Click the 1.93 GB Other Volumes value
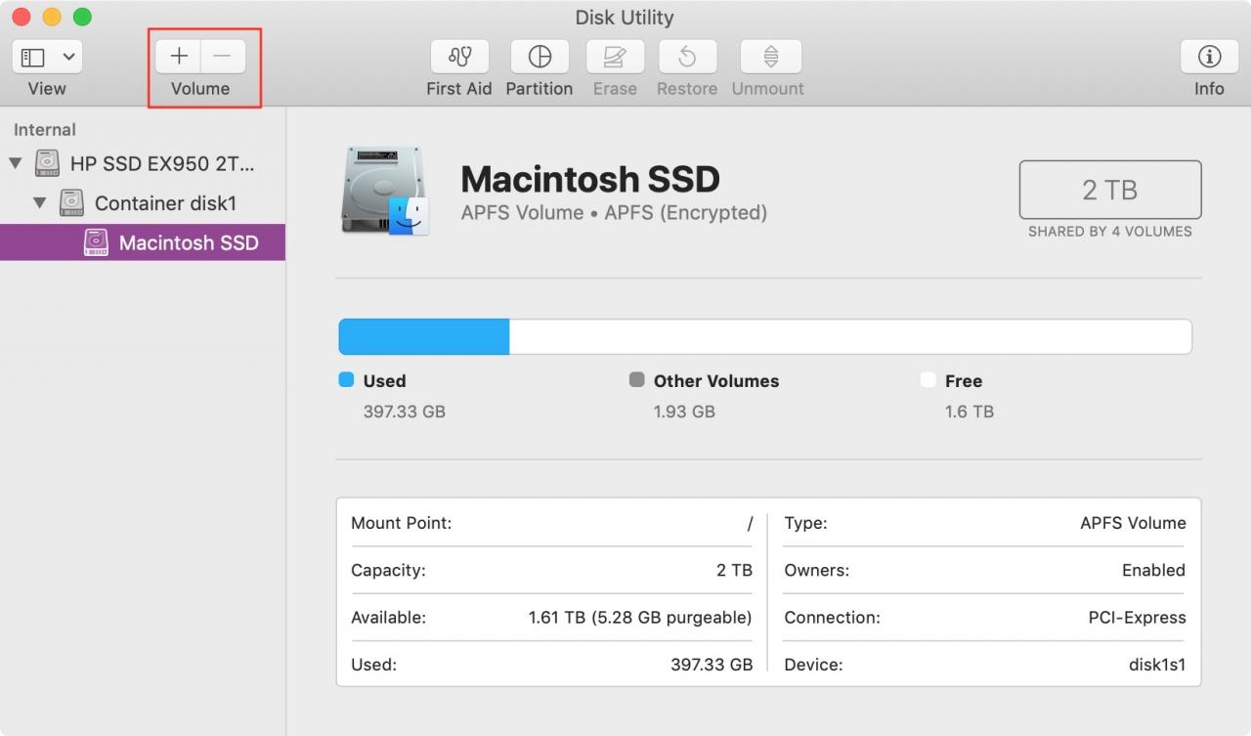The height and width of the screenshot is (736, 1251). pos(684,411)
